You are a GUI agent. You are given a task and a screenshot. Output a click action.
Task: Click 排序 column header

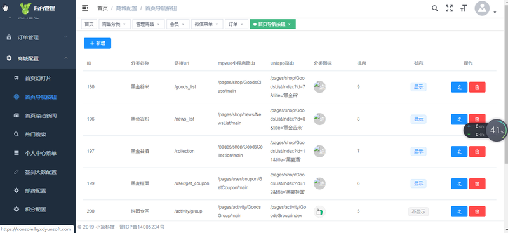[361, 63]
